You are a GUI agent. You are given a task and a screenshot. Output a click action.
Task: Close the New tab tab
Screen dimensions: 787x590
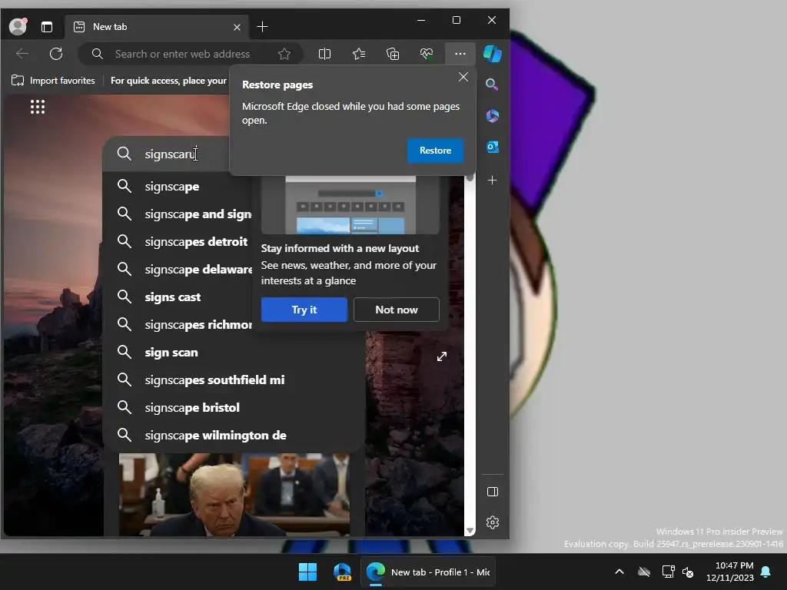(237, 27)
